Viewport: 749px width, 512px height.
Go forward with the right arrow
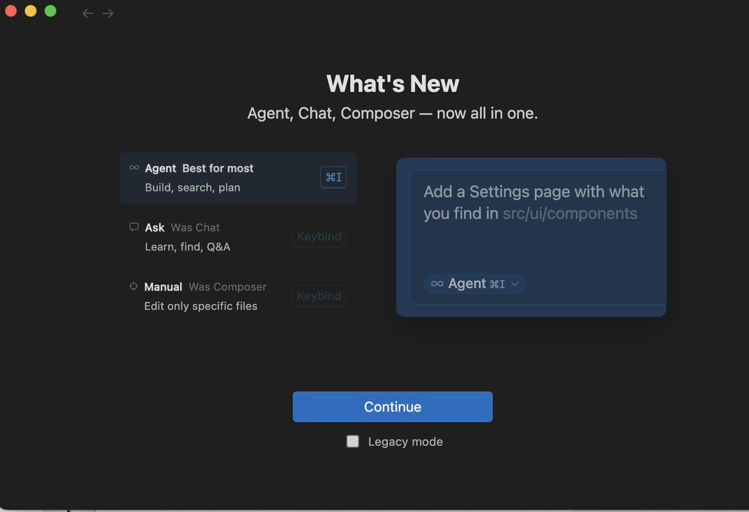[x=108, y=13]
